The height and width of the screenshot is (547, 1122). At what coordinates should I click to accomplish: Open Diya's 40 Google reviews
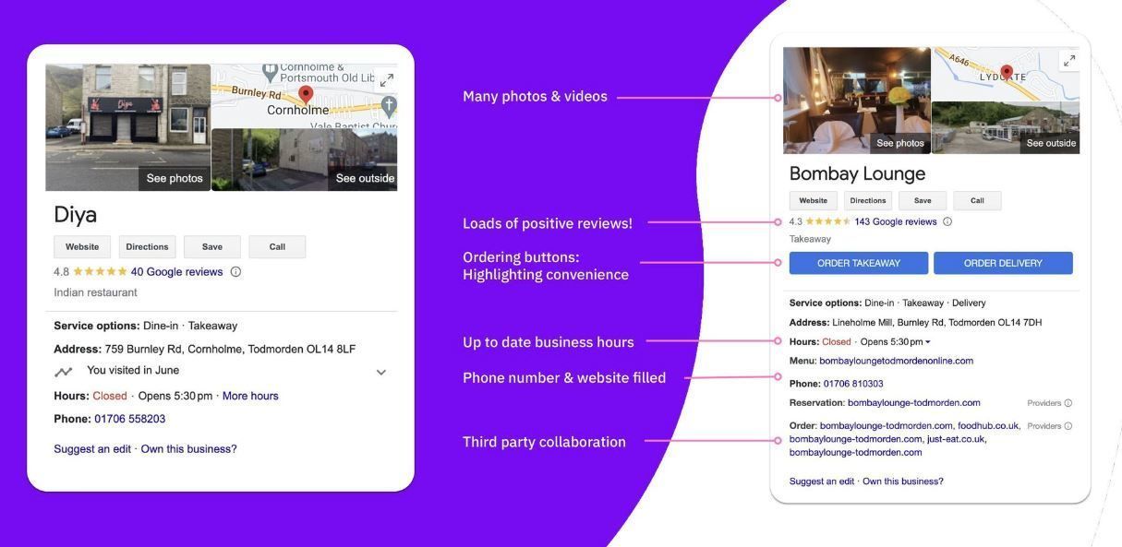pos(176,272)
